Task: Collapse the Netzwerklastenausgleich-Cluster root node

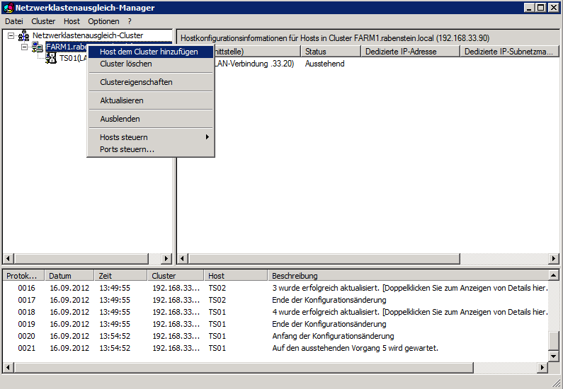Action: click(11, 35)
